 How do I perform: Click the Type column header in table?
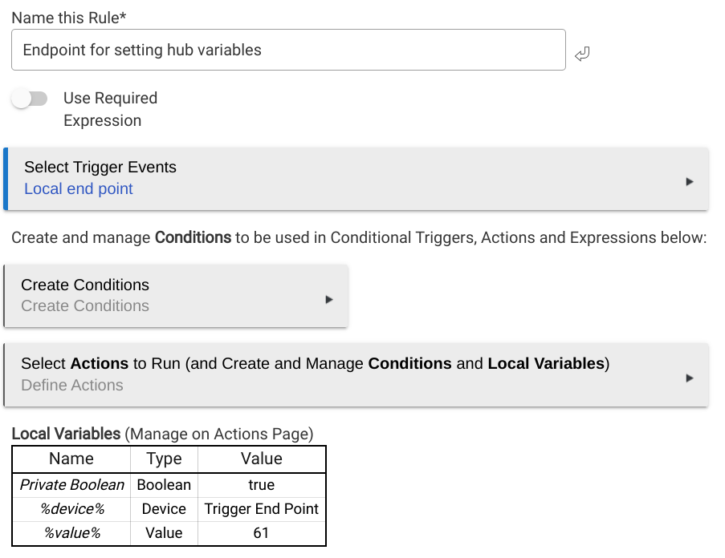(164, 459)
